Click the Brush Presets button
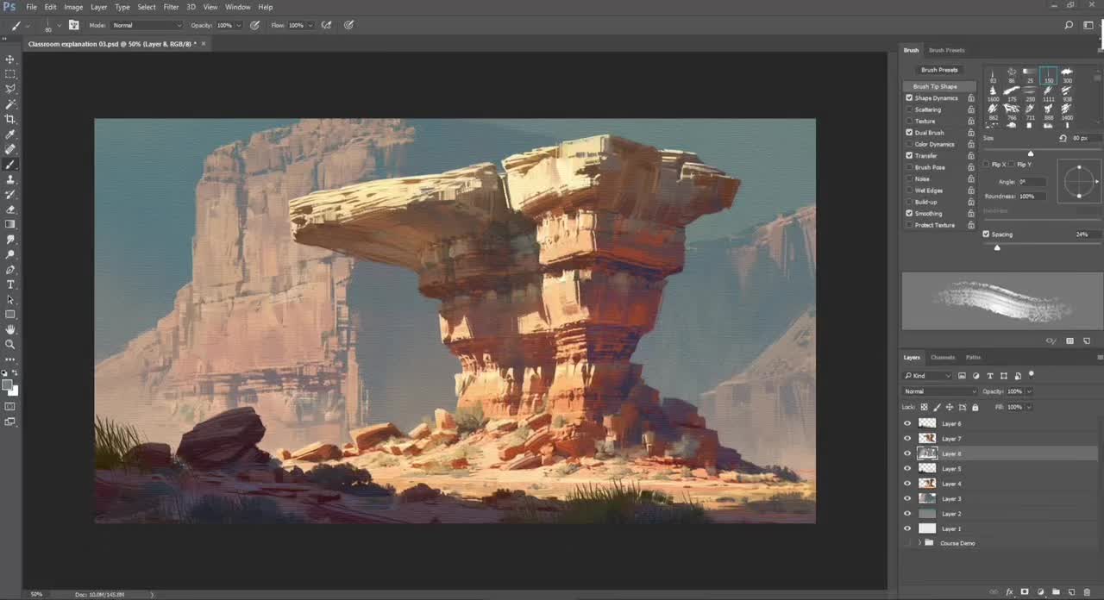1104x600 pixels. (939, 70)
